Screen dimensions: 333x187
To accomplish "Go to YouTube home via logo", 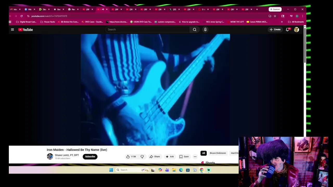I will [x=25, y=30].
